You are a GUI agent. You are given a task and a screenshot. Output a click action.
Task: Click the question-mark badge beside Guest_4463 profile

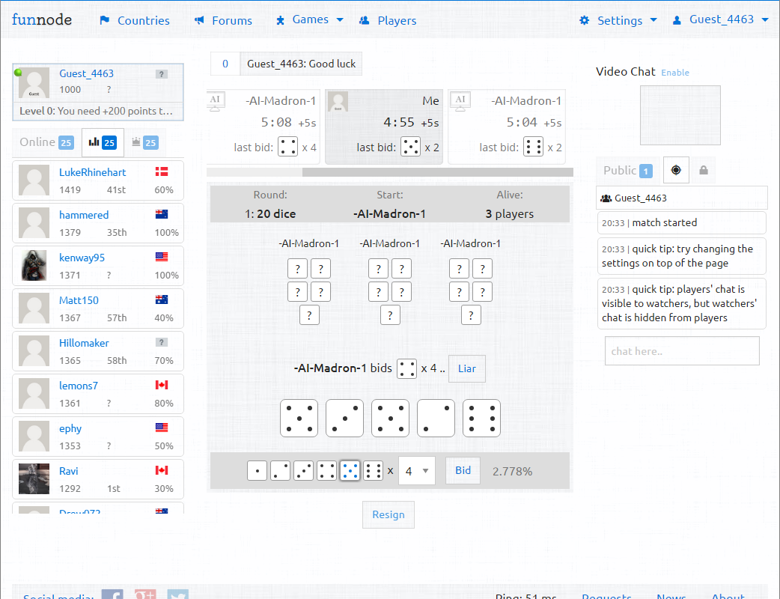[x=162, y=74]
